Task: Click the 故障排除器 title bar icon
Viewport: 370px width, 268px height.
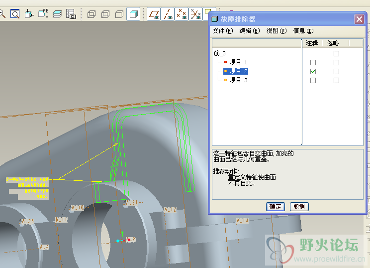Action: [214, 19]
